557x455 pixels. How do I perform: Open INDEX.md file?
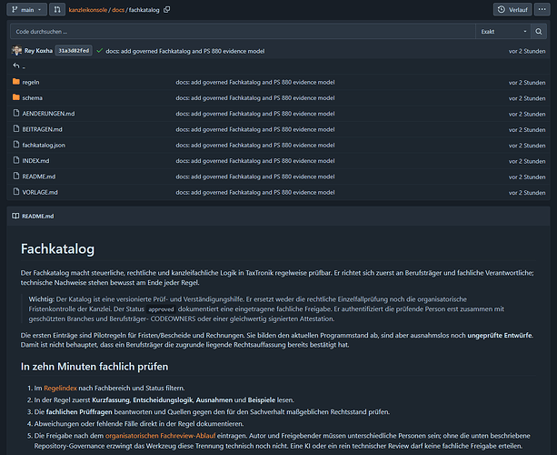(x=35, y=161)
